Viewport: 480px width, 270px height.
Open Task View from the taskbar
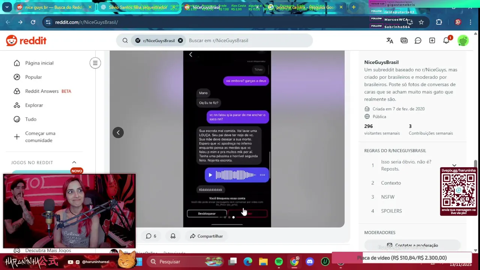232,262
